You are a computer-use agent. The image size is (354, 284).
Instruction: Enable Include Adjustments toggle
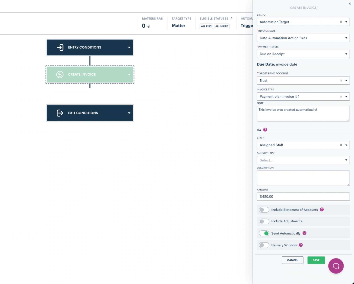[264, 221]
